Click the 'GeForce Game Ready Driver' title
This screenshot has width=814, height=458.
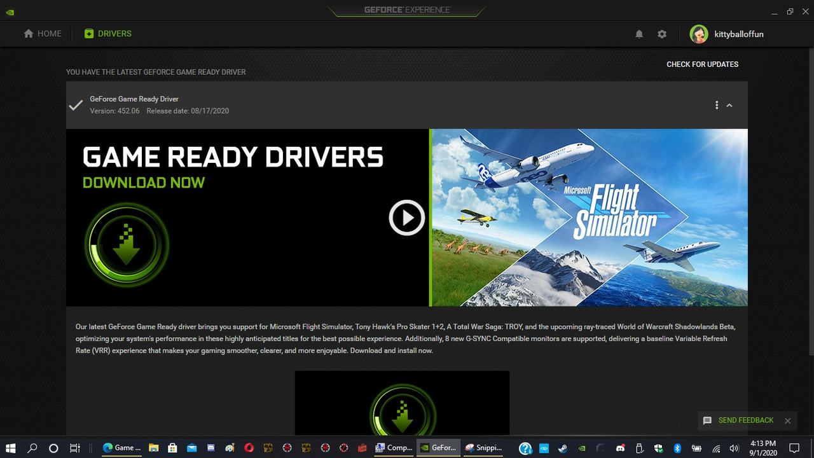(134, 99)
